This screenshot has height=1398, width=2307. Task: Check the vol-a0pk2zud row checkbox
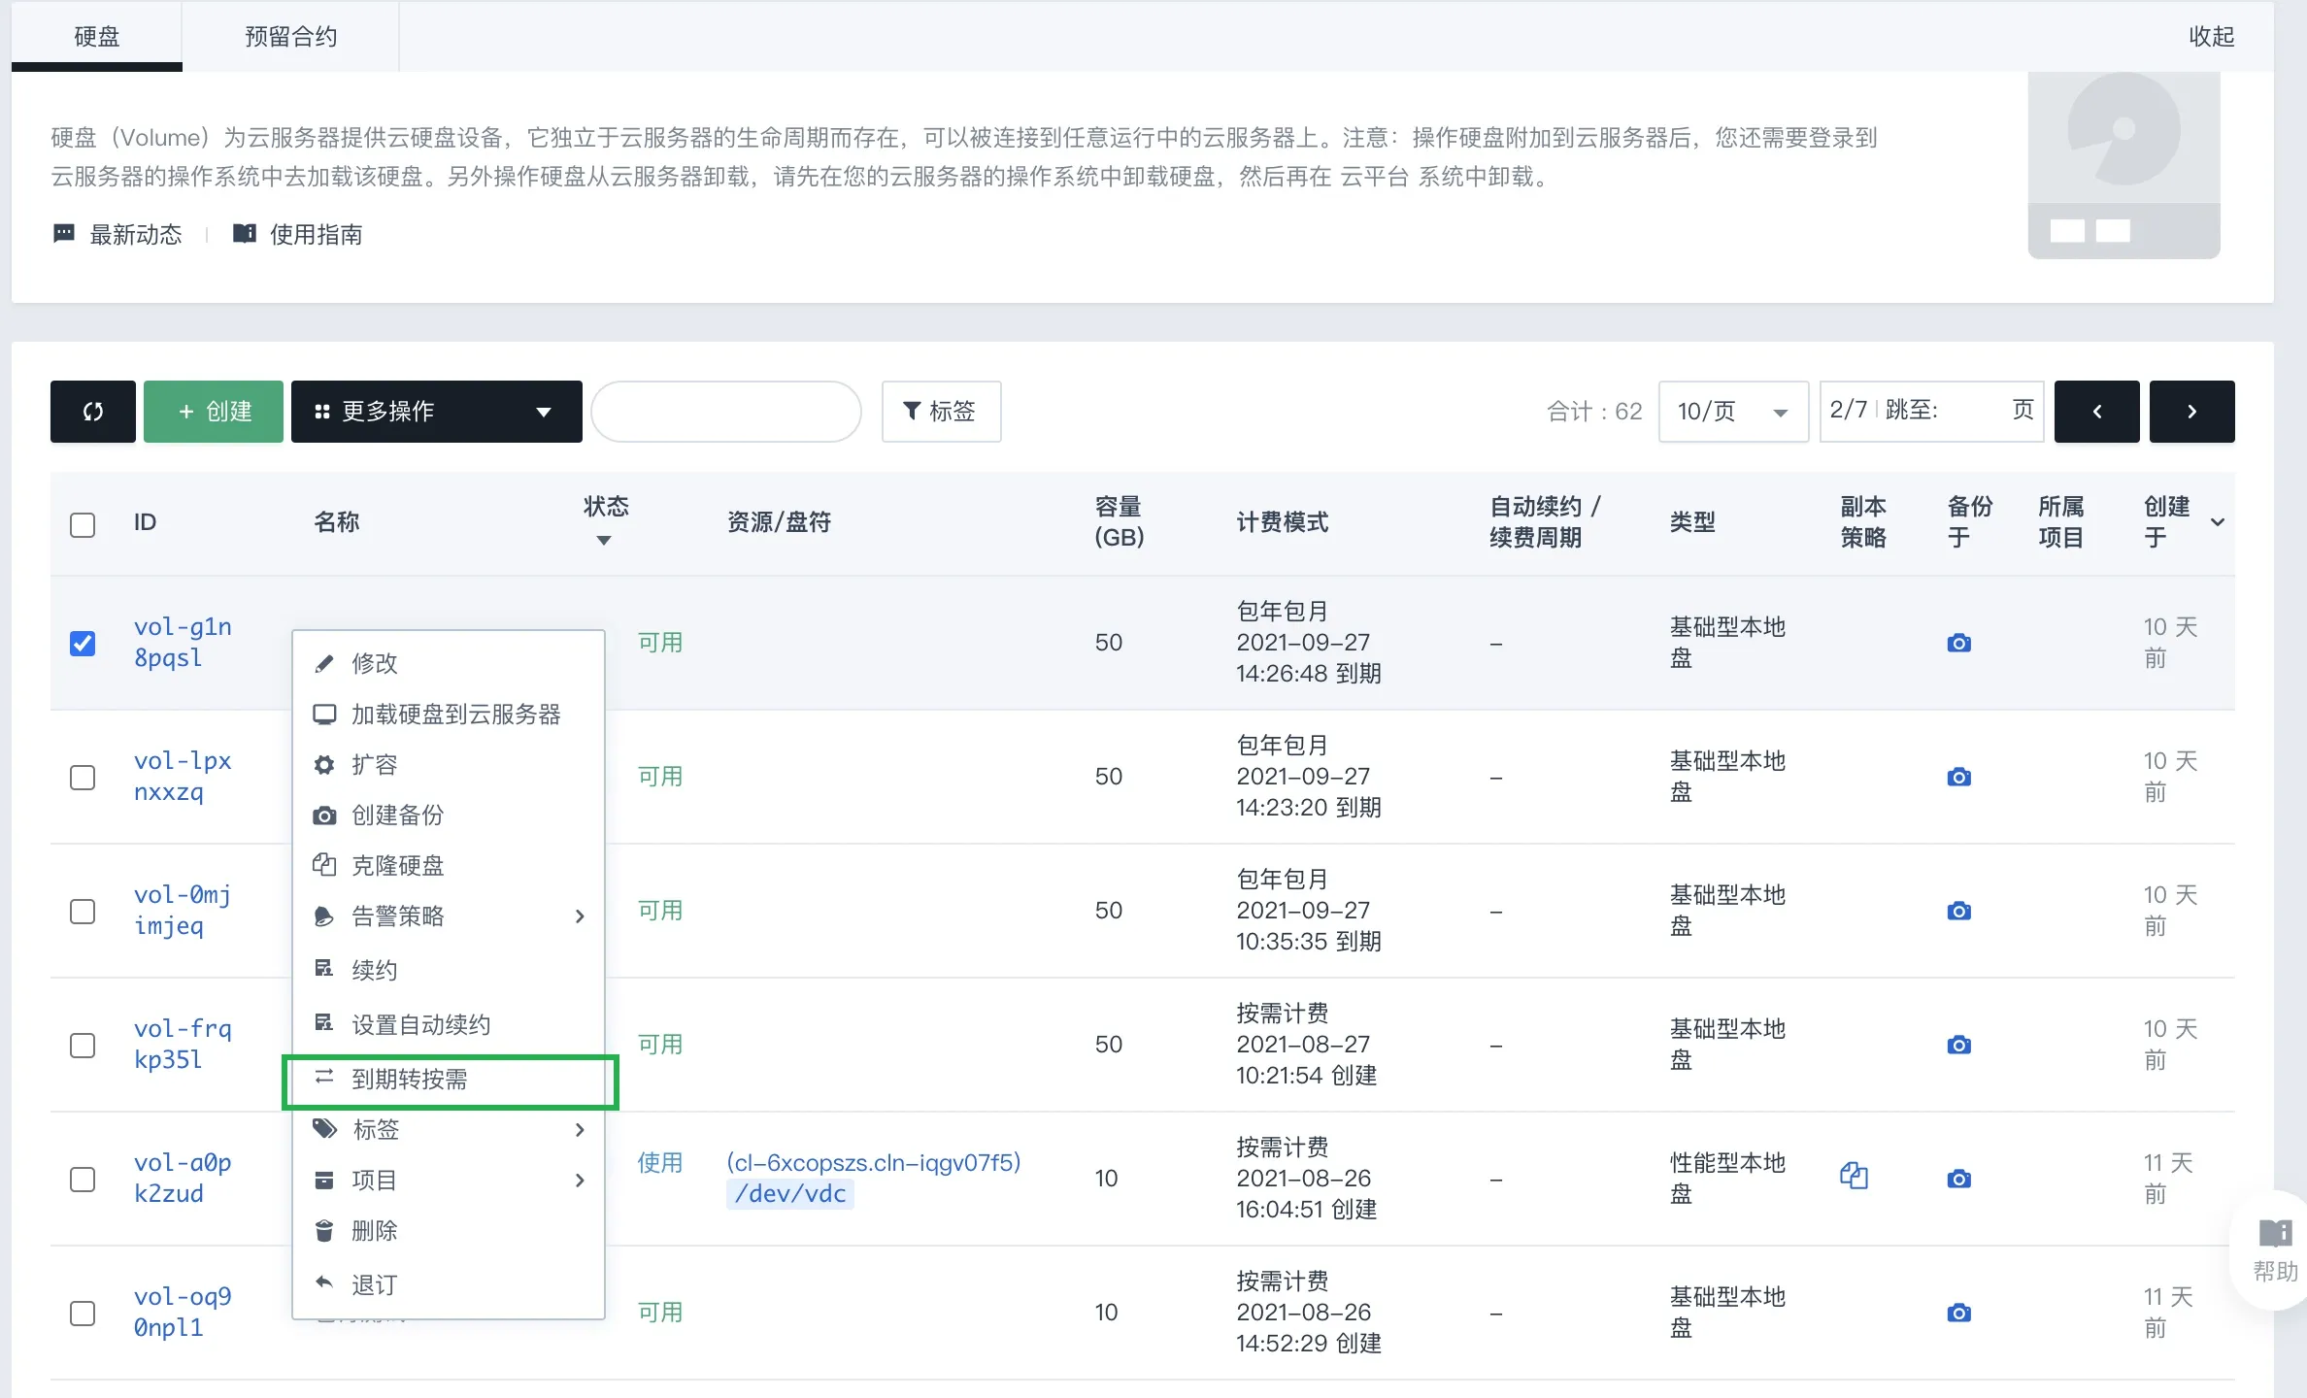(x=83, y=1180)
